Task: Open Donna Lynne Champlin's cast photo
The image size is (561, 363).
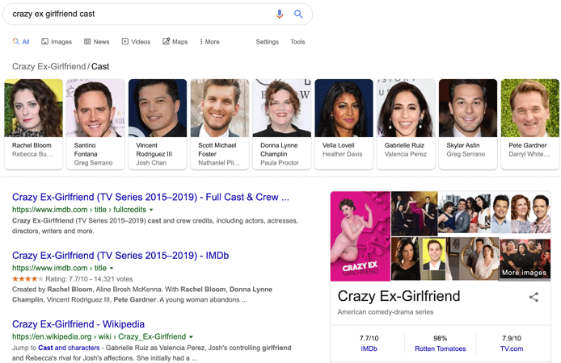Action: point(282,108)
